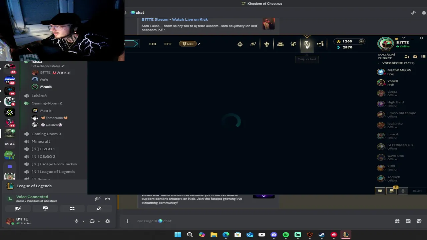Open Windows Start menu
427x240 pixels.
pyautogui.click(x=178, y=235)
